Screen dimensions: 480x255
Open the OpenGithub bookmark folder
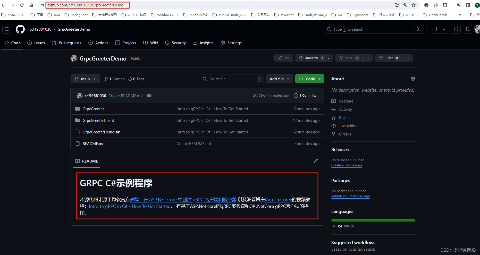click(435, 15)
